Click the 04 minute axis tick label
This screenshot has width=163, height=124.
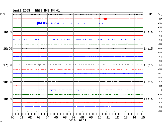click(47, 117)
